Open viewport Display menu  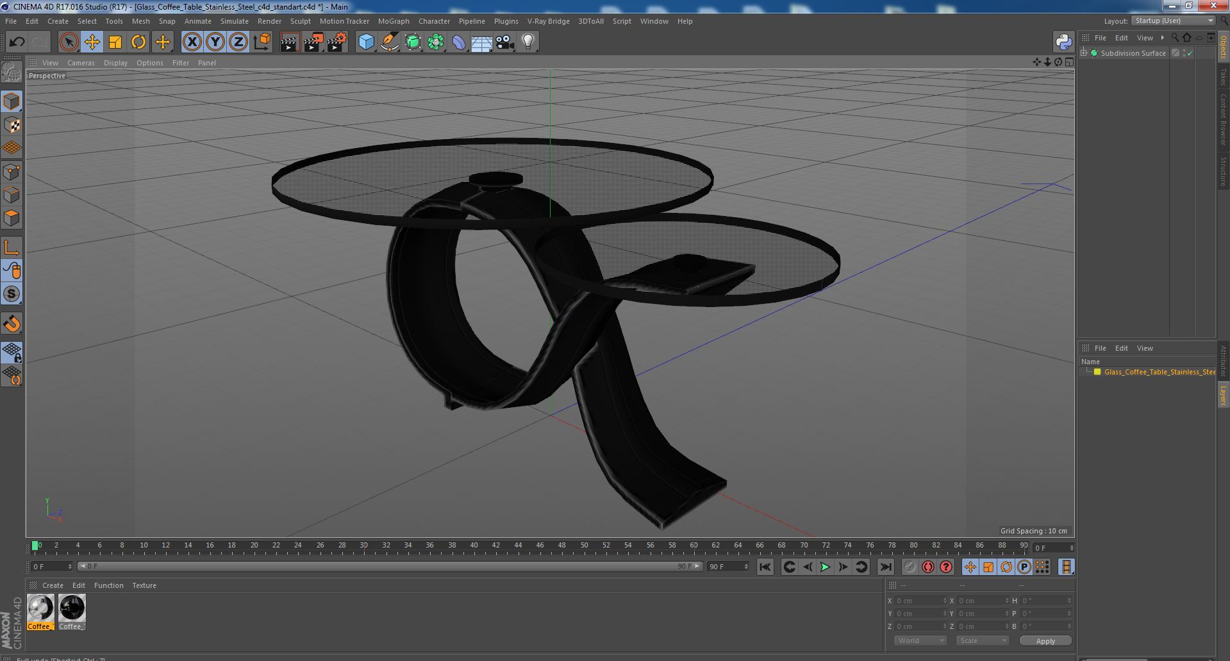[x=115, y=63]
